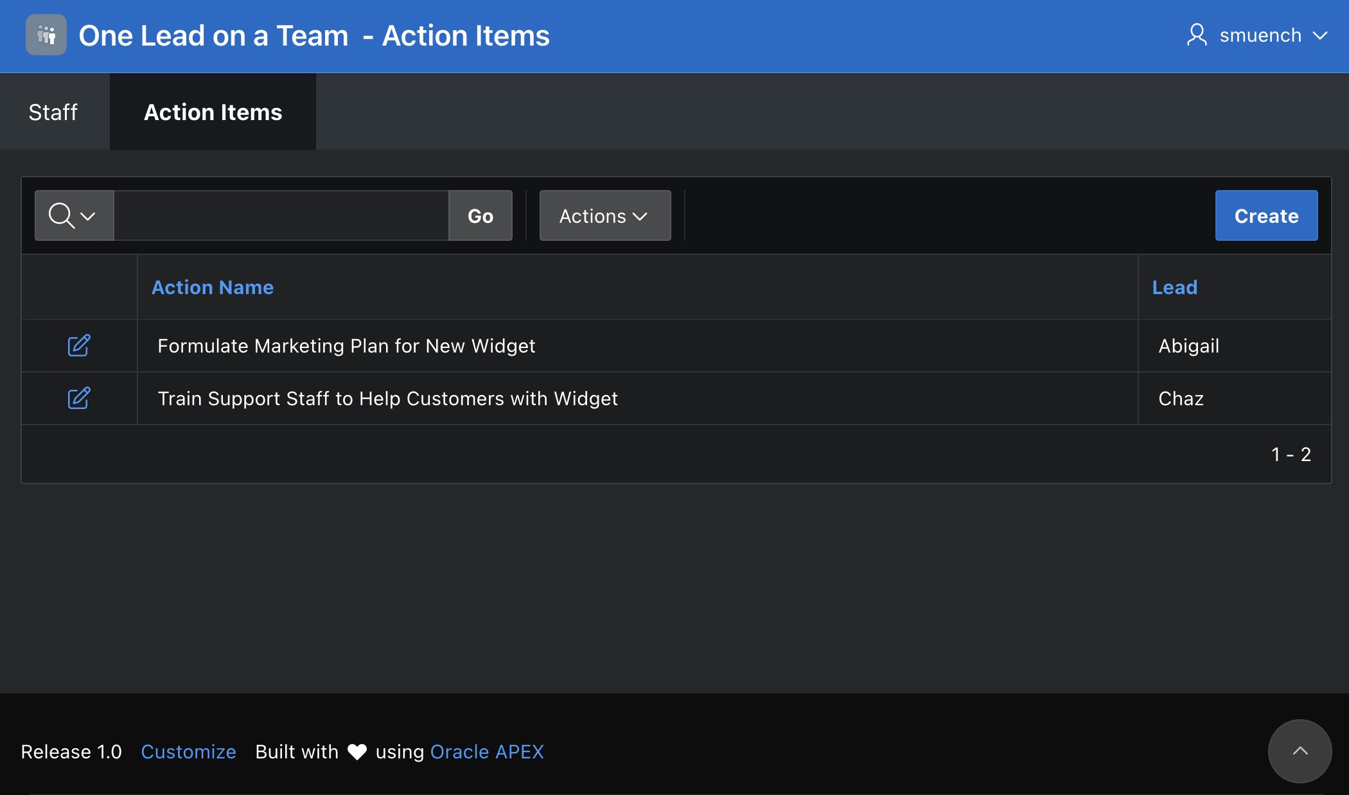The width and height of the screenshot is (1349, 795).
Task: Click the edit pencil for Formulate Marketing Plan
Action: (79, 345)
